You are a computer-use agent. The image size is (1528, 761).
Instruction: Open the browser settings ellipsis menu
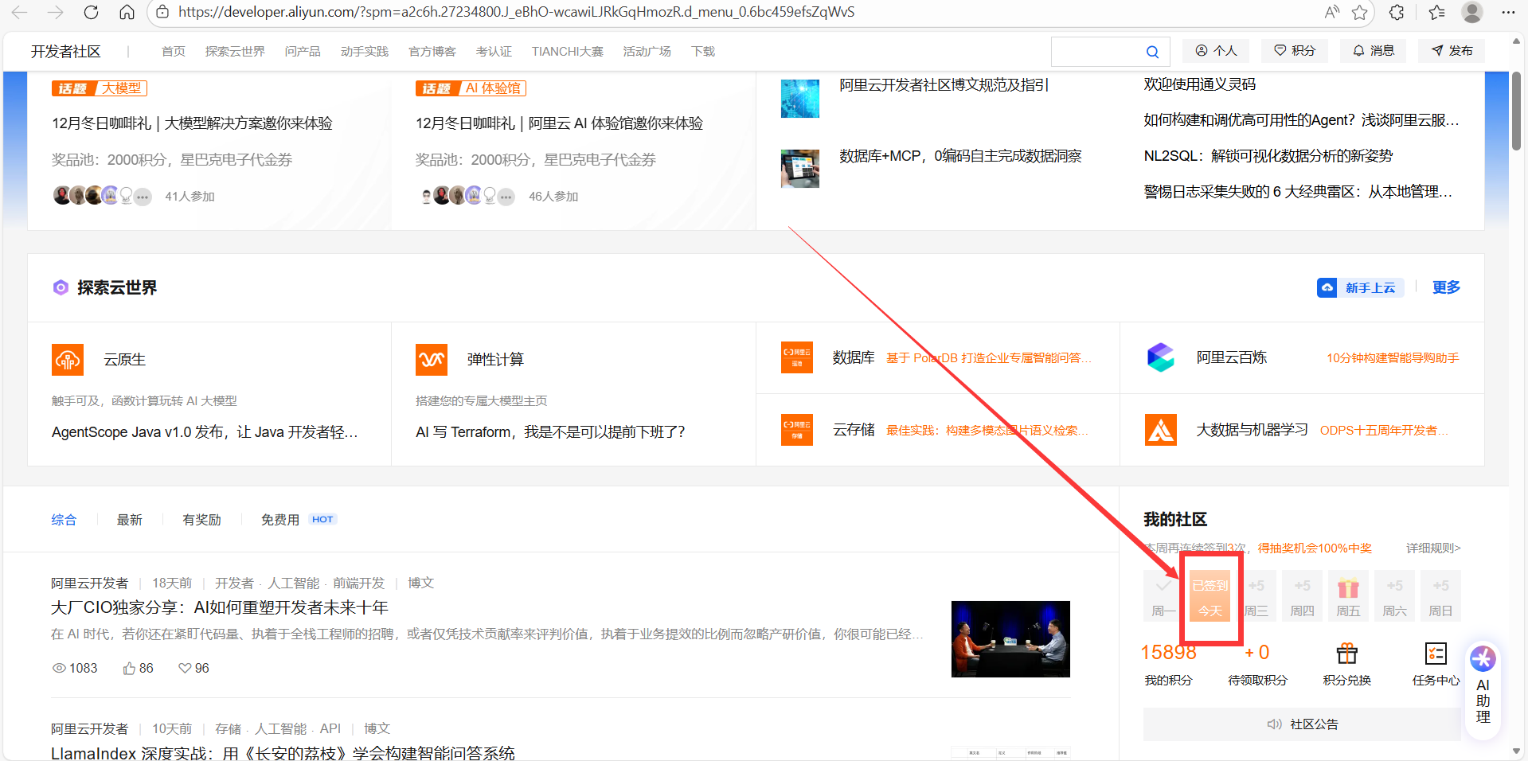pyautogui.click(x=1510, y=12)
